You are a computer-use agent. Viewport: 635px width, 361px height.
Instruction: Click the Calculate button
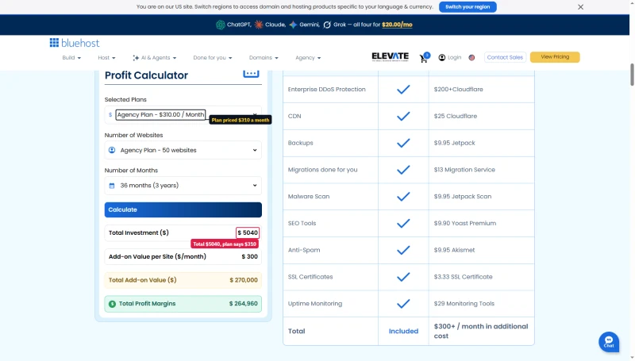(x=183, y=209)
